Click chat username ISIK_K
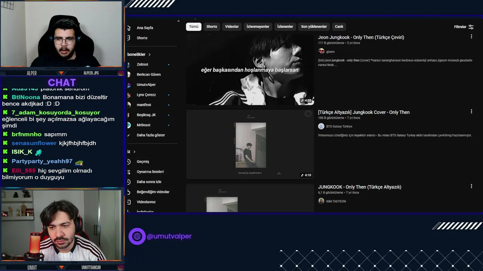 (x=22, y=152)
